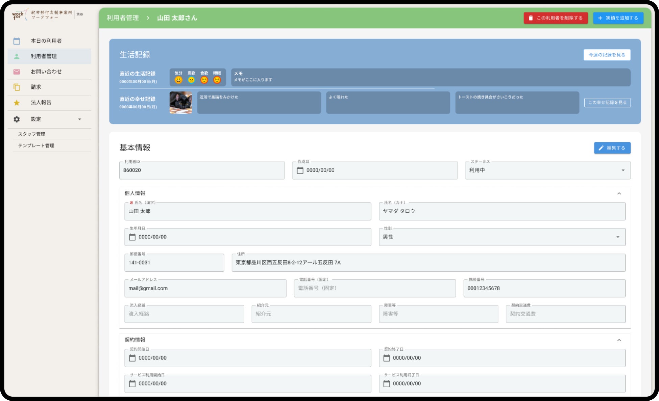Collapse the 個人情報 section chevron

(619, 193)
